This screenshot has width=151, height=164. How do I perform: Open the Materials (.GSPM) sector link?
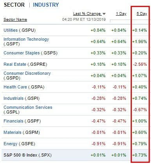[x=22, y=132]
